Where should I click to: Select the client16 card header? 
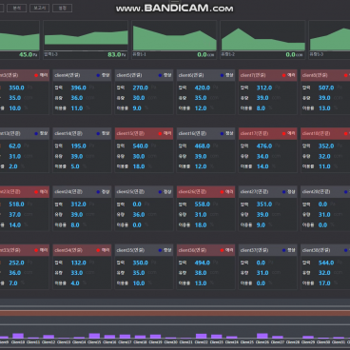[x=205, y=134]
